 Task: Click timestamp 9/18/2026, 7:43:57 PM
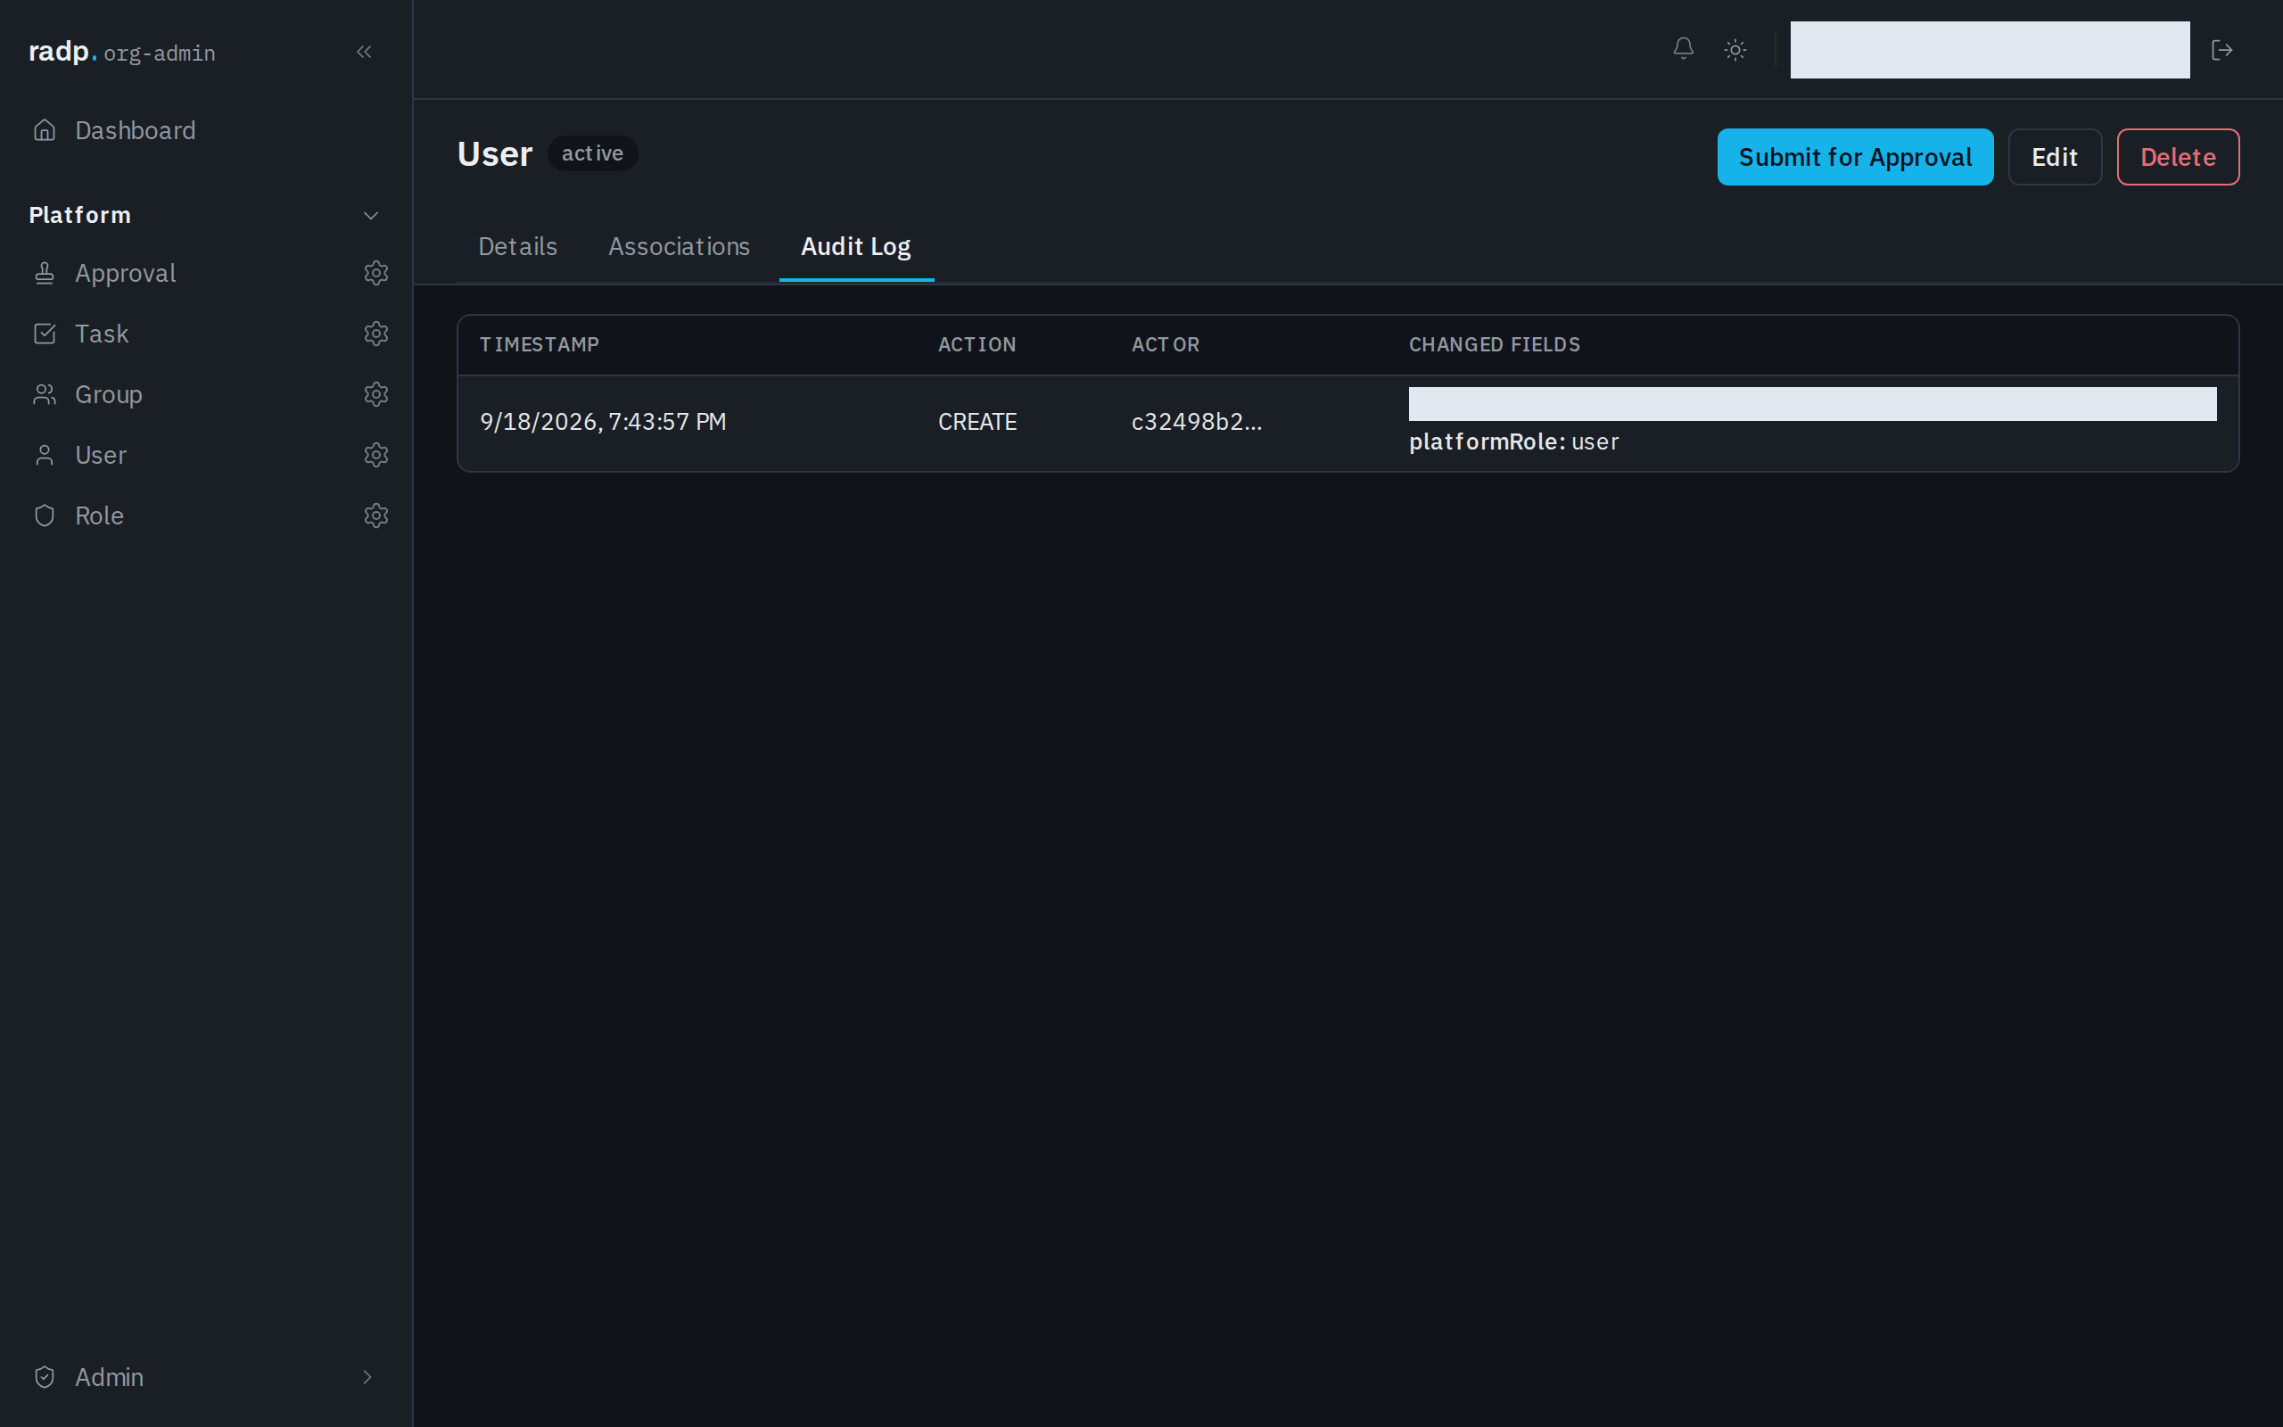click(603, 422)
